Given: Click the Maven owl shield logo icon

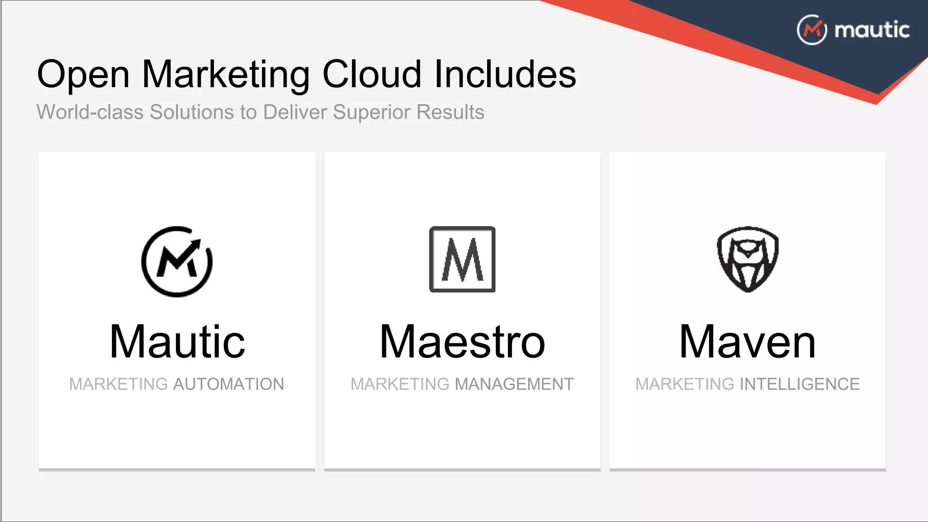Looking at the screenshot, I should click(x=748, y=259).
